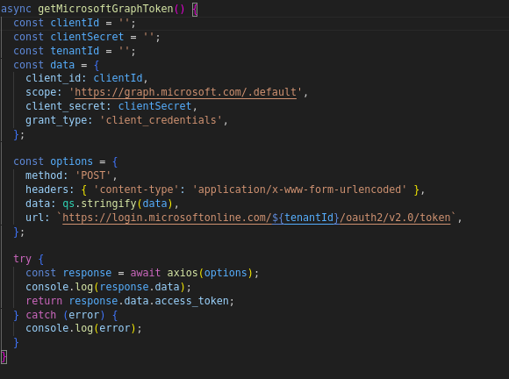This screenshot has width=509, height=379.
Task: Click the 'const response' variable name
Action: click(87, 273)
